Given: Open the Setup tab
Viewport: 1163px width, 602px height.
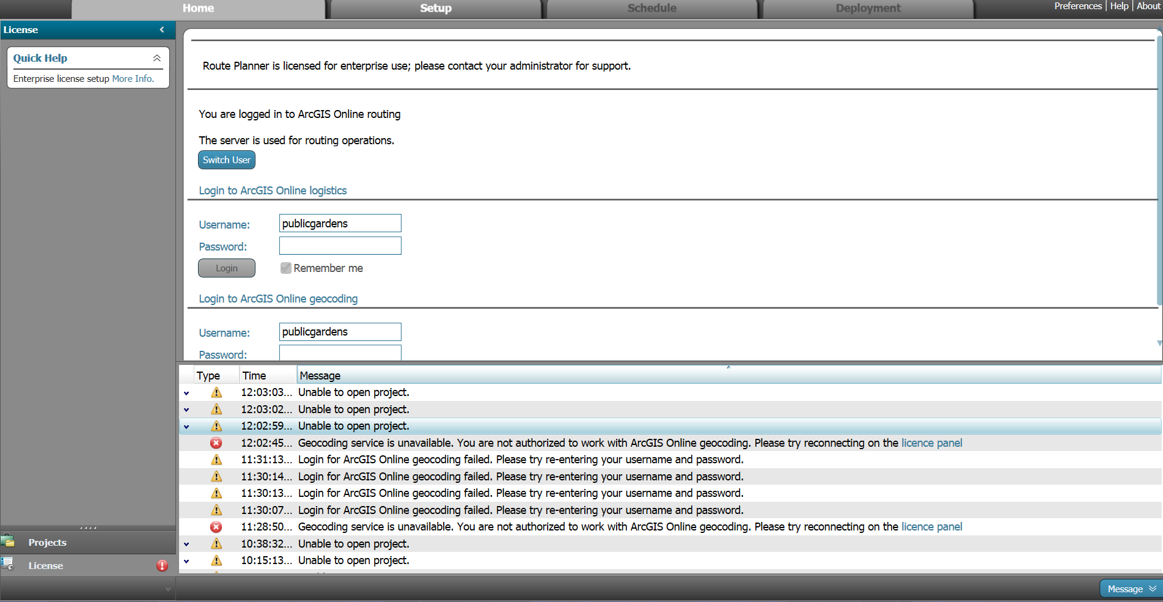Looking at the screenshot, I should (436, 9).
